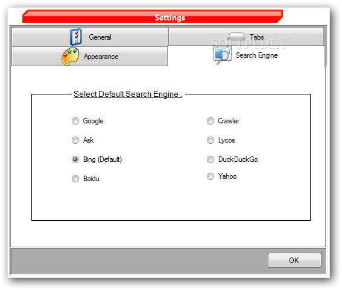
Task: Select the Search Engine tab
Action: coord(246,55)
